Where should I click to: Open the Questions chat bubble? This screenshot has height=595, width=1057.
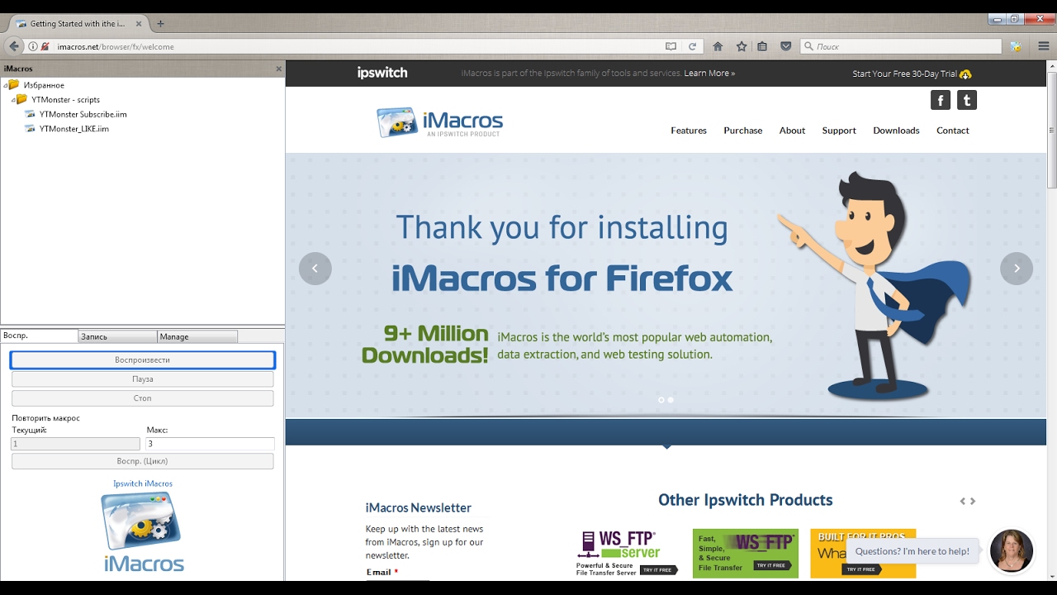[912, 551]
